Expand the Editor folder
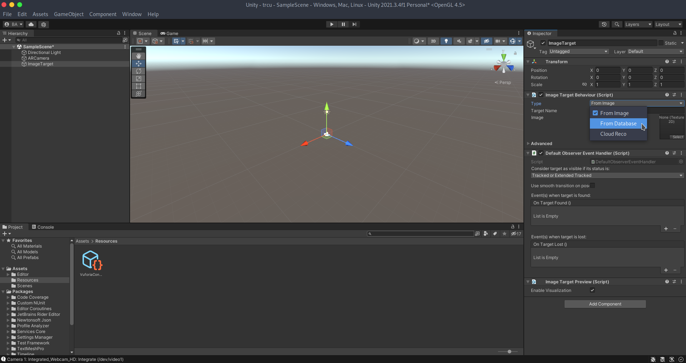 click(8, 274)
